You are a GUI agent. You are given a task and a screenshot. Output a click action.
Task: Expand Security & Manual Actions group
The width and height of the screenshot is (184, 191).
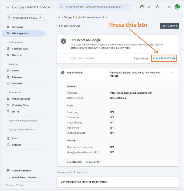(6, 121)
